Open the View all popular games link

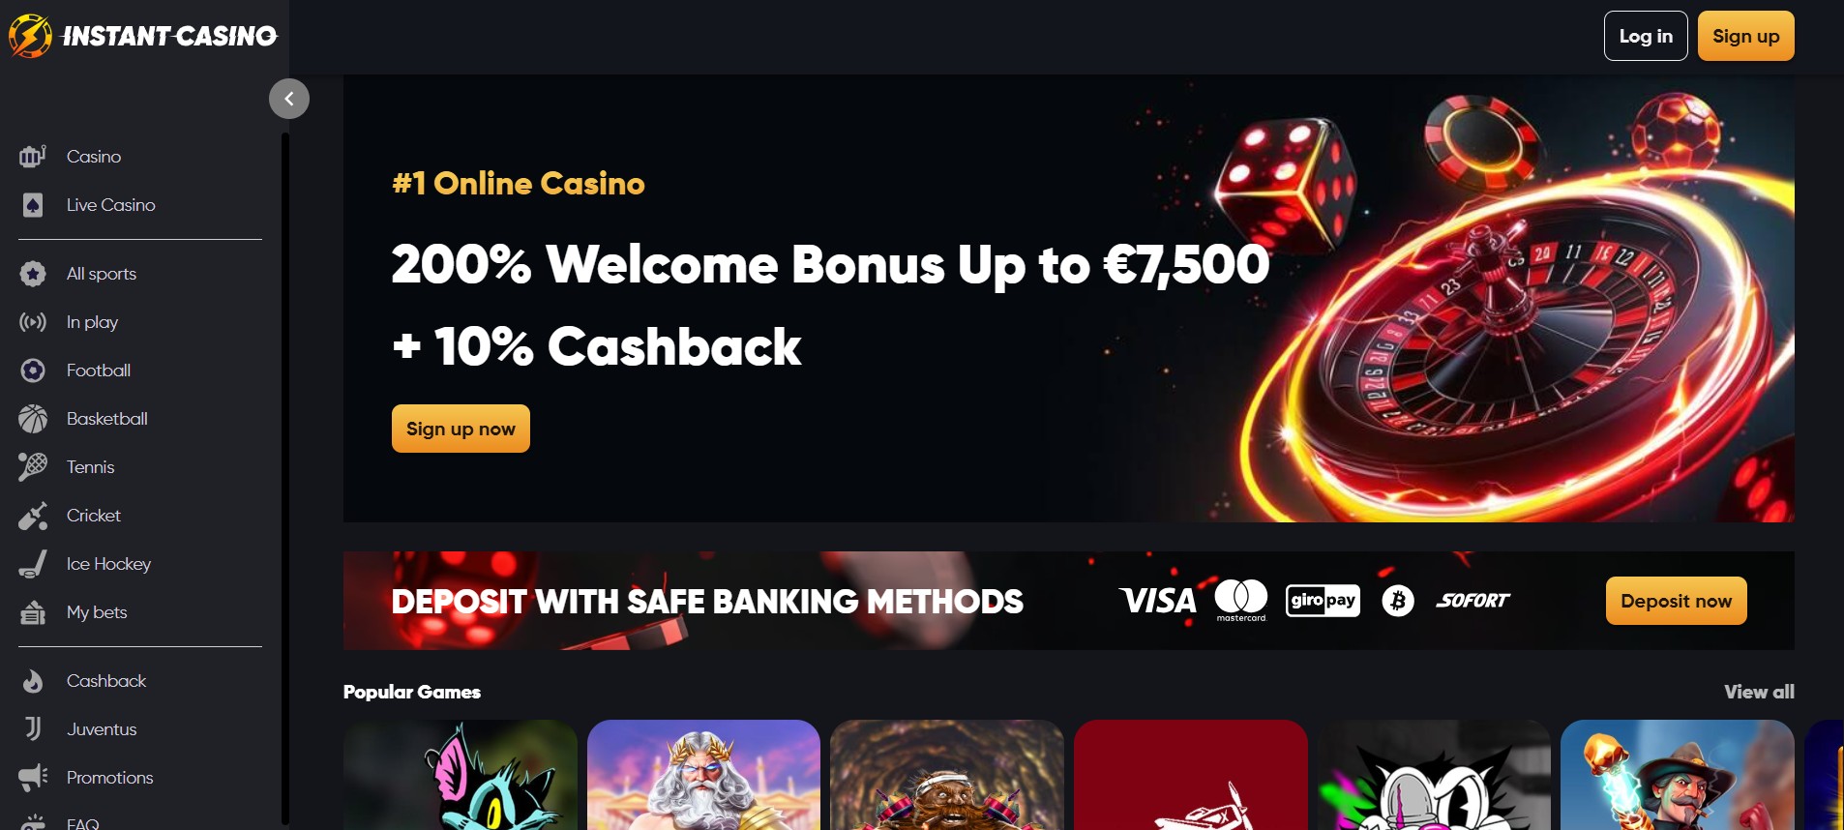[x=1759, y=692]
